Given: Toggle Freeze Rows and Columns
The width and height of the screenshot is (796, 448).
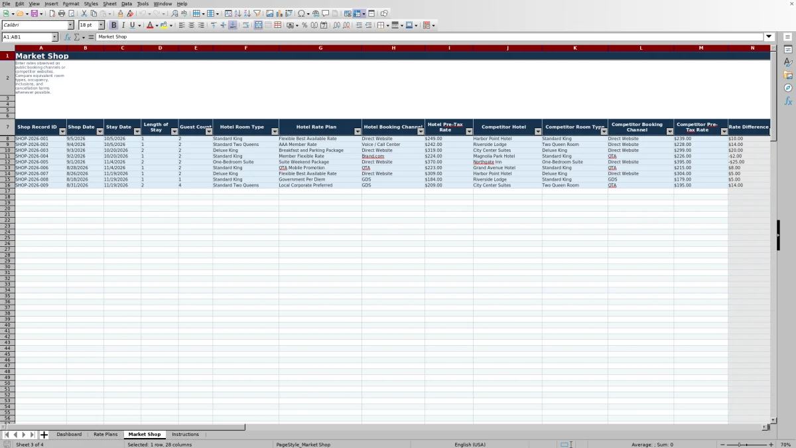Looking at the screenshot, I should pos(356,13).
